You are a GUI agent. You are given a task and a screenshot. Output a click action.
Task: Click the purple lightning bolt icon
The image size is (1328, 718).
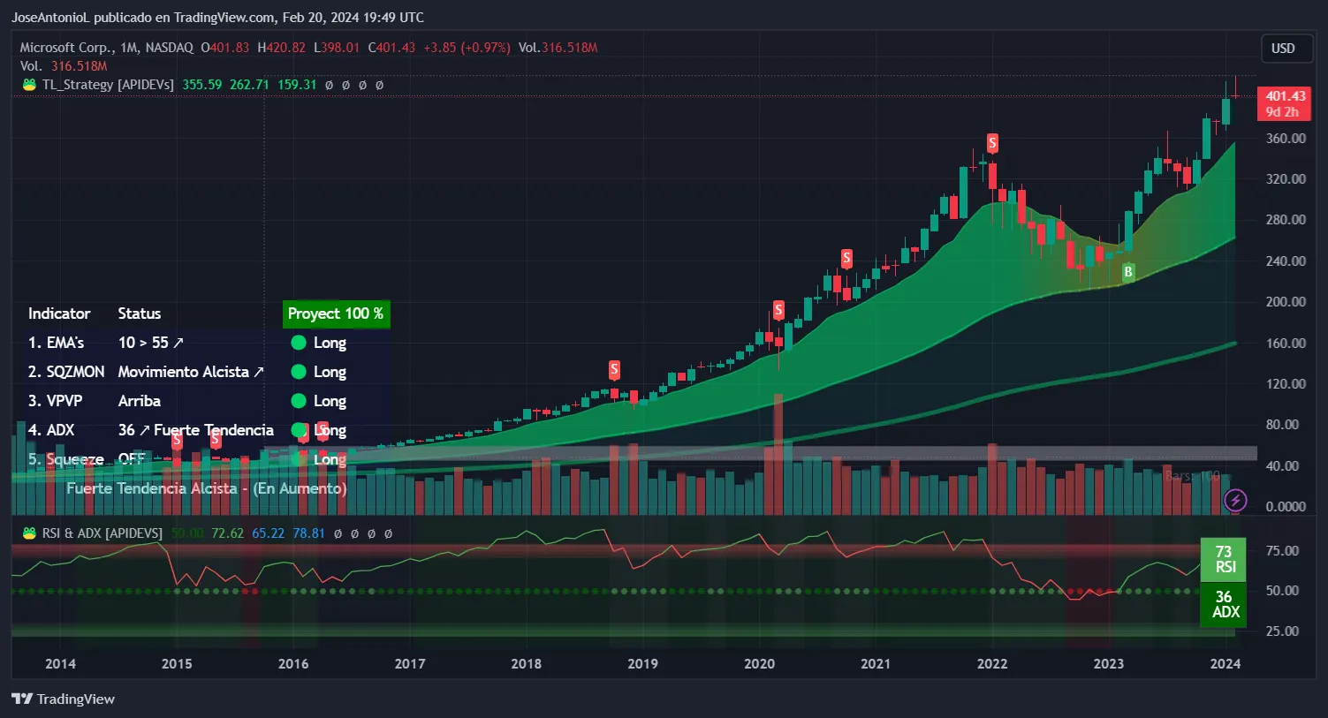(x=1235, y=501)
